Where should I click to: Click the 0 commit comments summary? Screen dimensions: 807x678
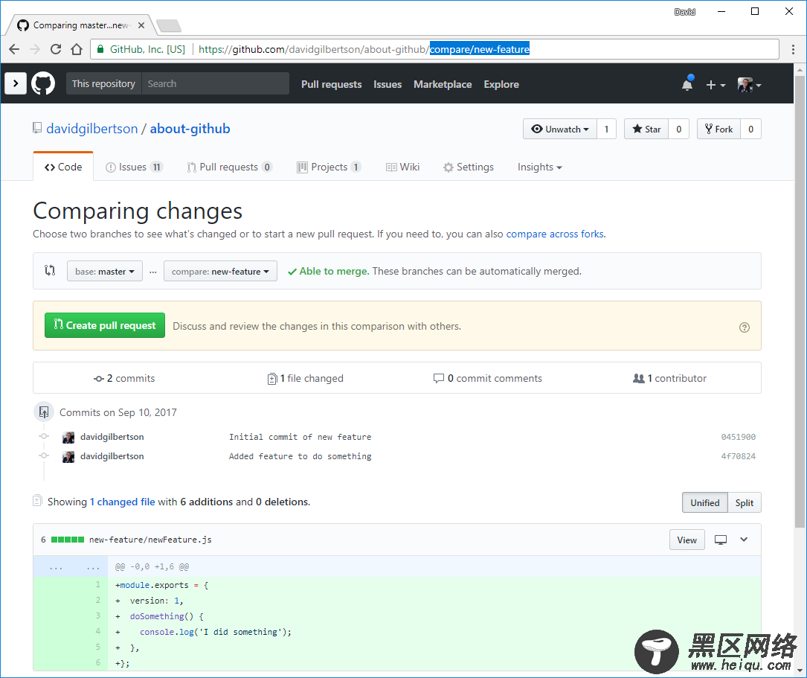tap(487, 378)
